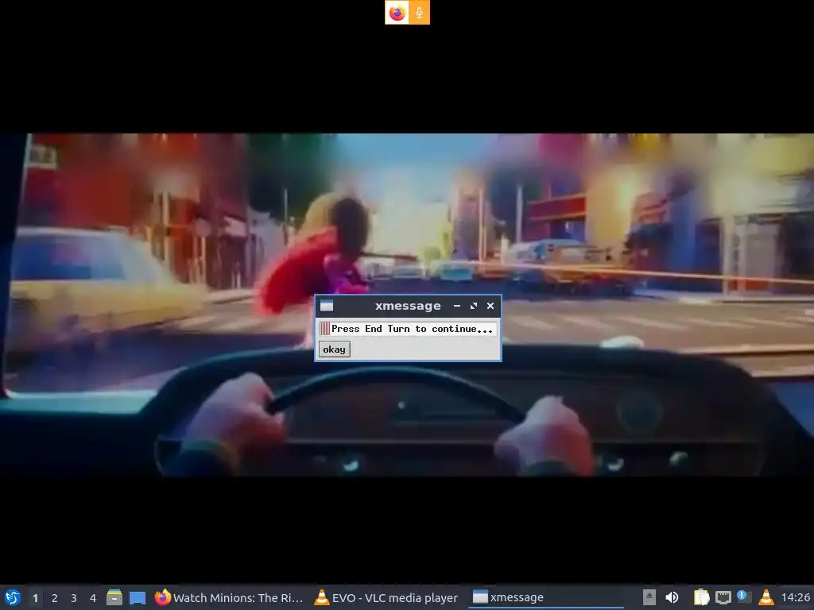Image resolution: width=814 pixels, height=610 pixels.
Task: Click the show desktop icon
Action: (138, 597)
